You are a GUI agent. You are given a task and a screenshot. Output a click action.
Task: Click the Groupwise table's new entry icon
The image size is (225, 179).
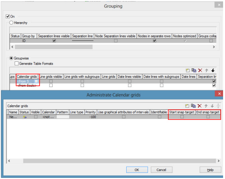[188, 70]
